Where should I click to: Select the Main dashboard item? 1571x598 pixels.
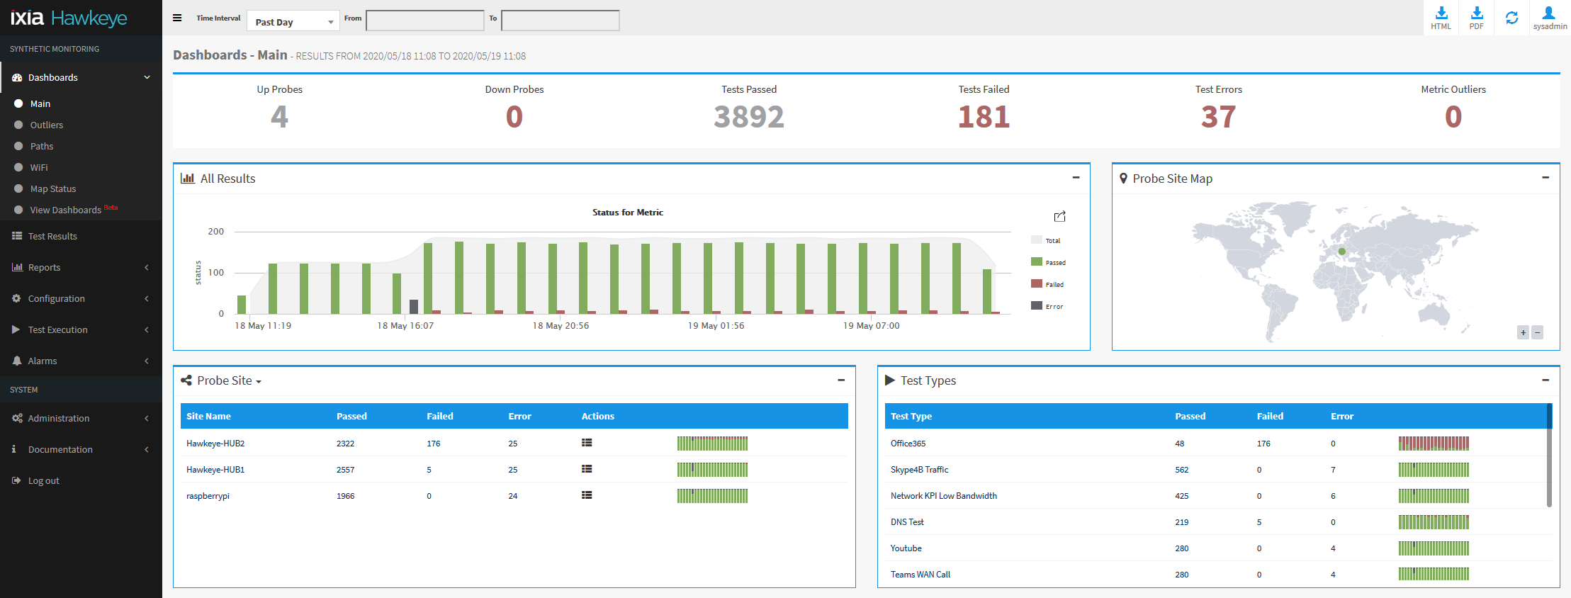click(x=40, y=103)
